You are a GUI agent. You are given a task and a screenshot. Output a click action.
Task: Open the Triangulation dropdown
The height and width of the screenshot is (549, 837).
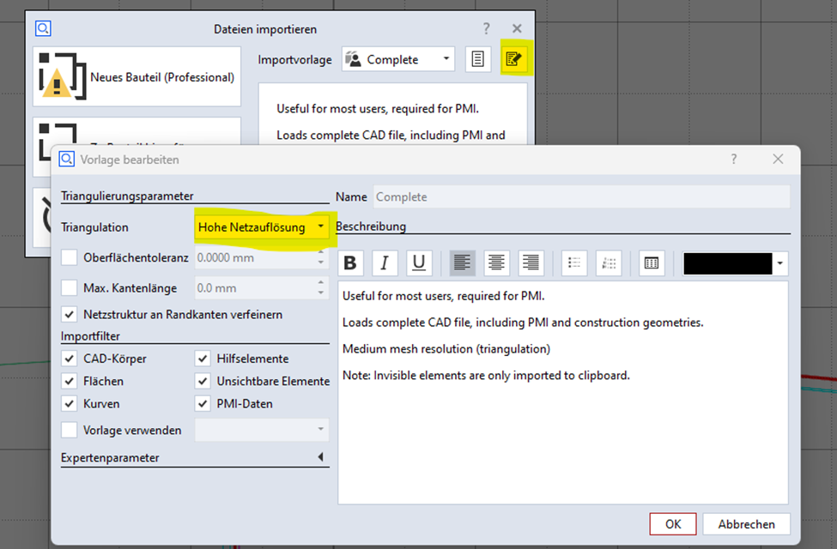[262, 227]
